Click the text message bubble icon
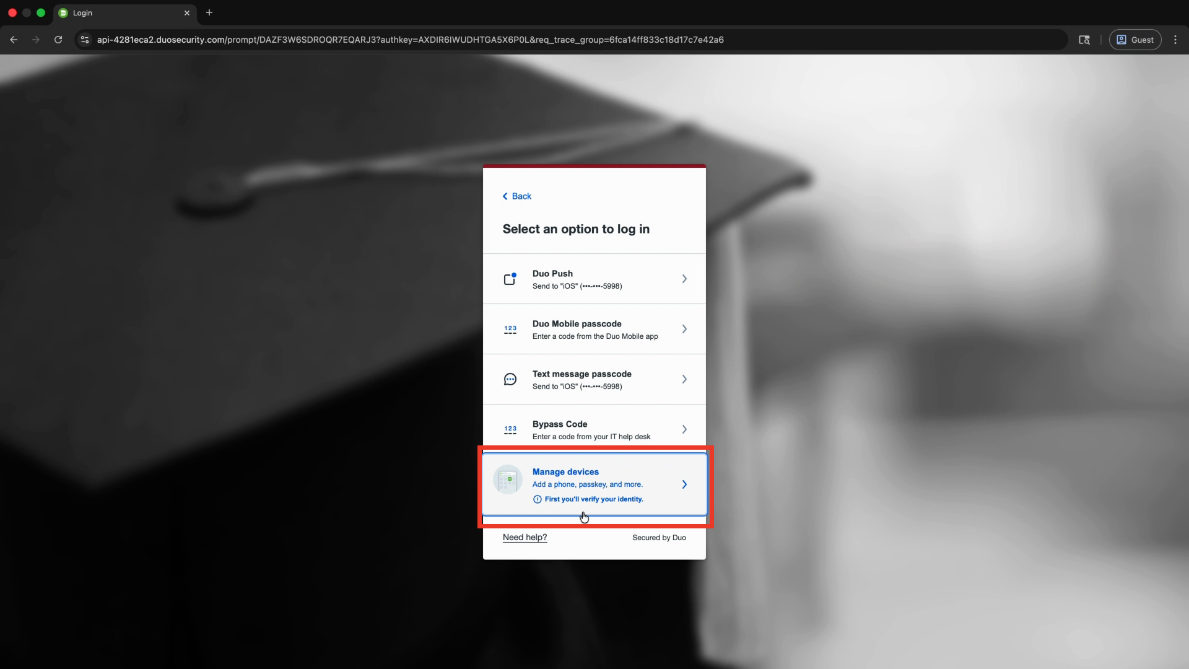 [510, 379]
